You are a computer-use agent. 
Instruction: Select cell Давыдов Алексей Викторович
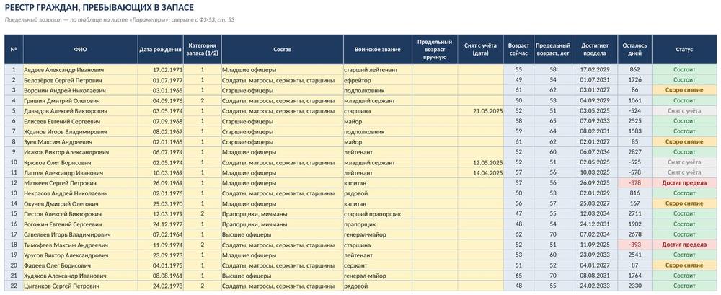coord(80,111)
